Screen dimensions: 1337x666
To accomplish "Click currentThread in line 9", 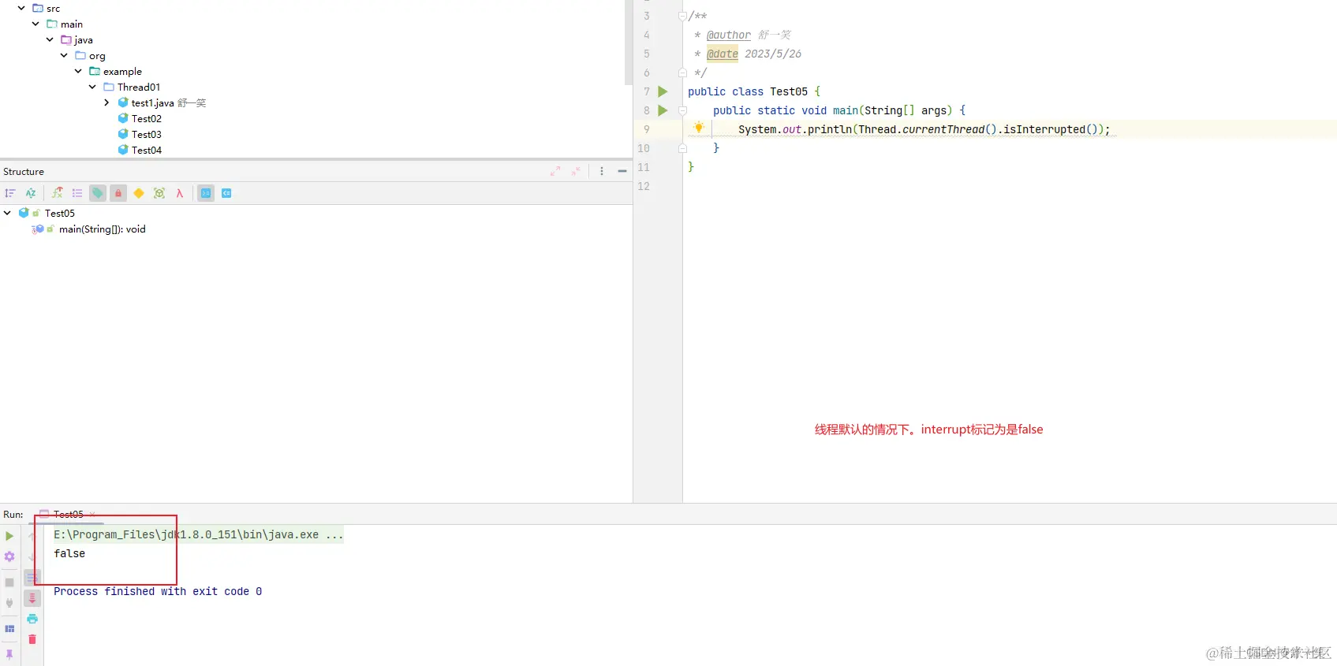I will 943,129.
